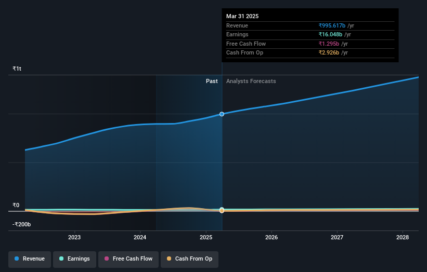Click the 2025 x-axis label

tap(206, 237)
